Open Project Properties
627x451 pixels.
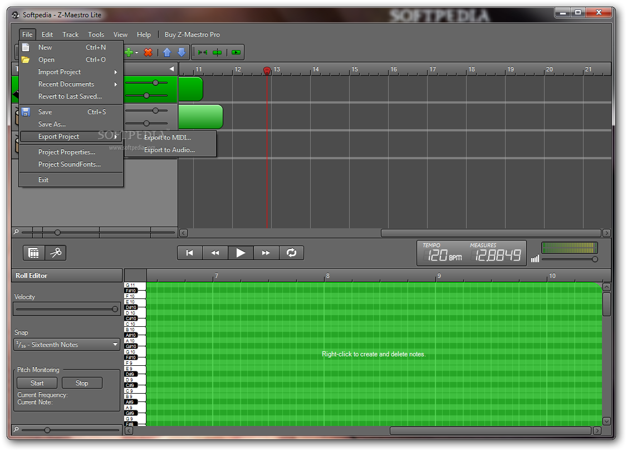click(71, 152)
